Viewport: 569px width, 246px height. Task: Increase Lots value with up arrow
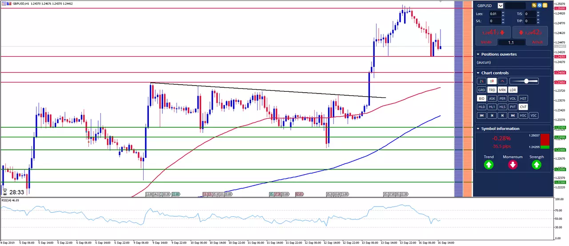[503, 12]
